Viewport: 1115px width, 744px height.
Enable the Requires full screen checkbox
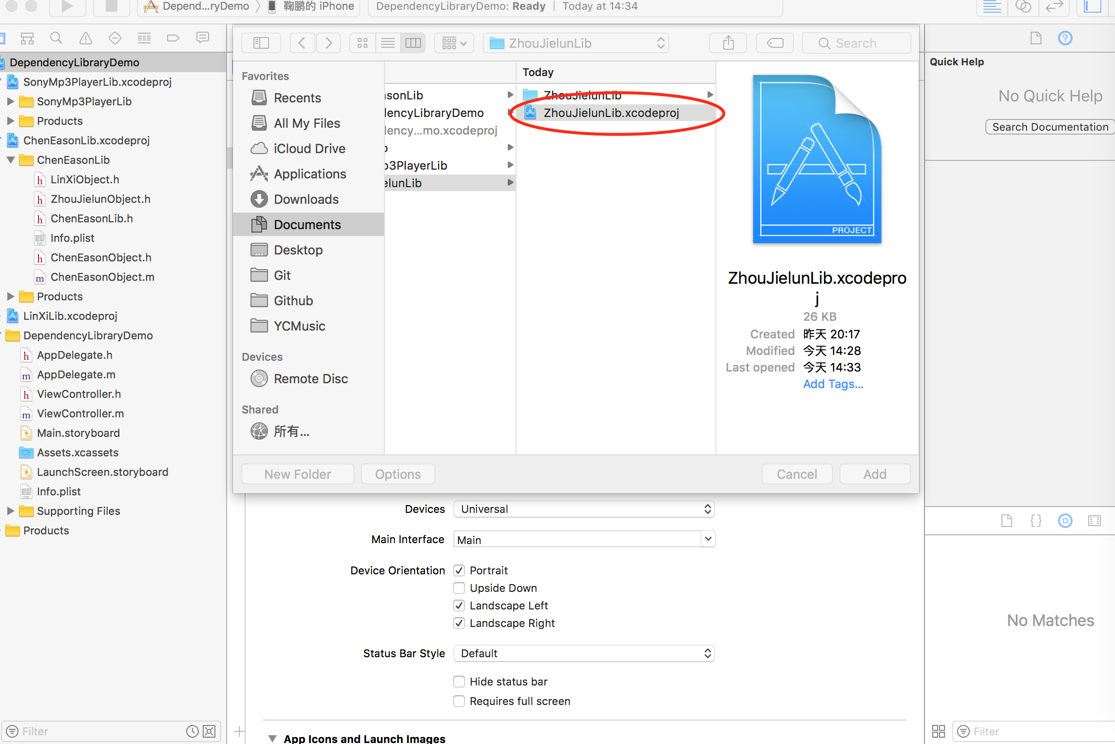pyautogui.click(x=459, y=701)
